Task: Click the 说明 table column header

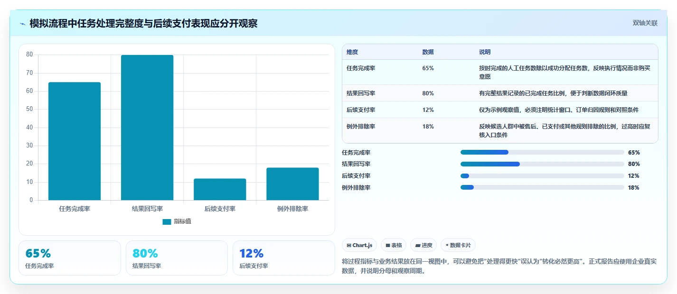Action: tap(485, 52)
